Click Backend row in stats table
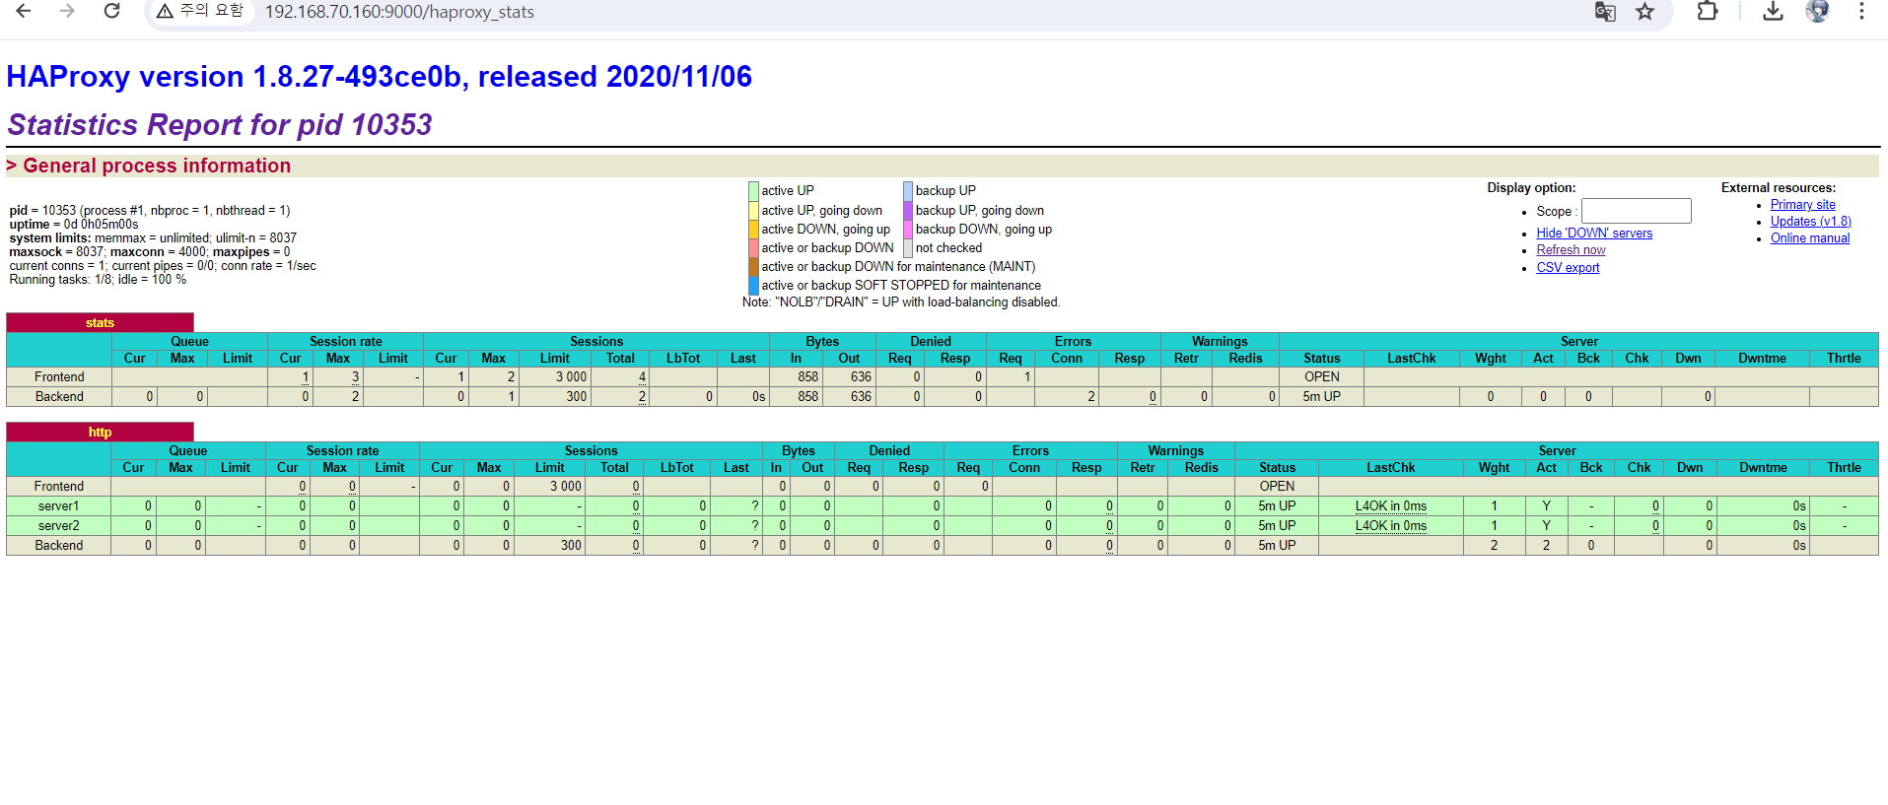The width and height of the screenshot is (1888, 805). [942, 397]
